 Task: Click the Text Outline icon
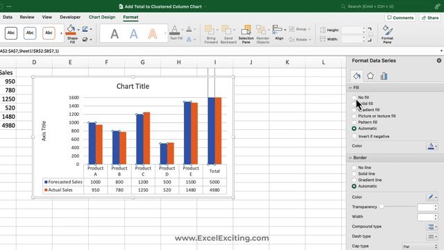[x=189, y=29]
